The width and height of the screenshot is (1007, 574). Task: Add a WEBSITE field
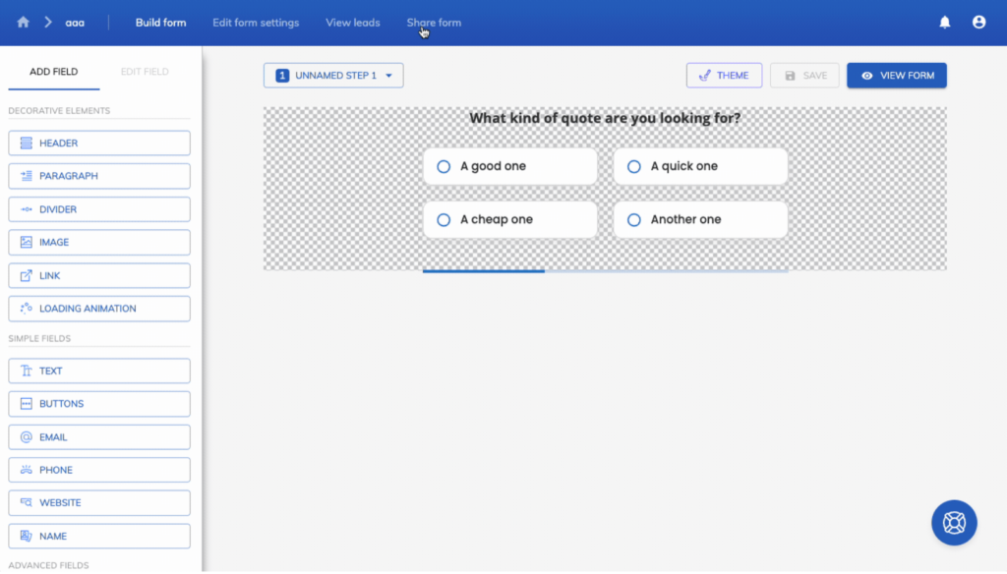tap(99, 502)
